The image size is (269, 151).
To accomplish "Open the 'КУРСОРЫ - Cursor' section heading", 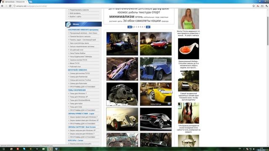I will (x=76, y=141).
